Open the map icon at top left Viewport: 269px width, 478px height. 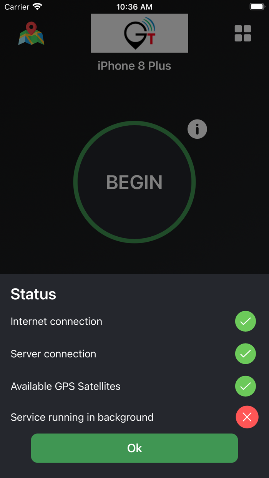tap(31, 34)
